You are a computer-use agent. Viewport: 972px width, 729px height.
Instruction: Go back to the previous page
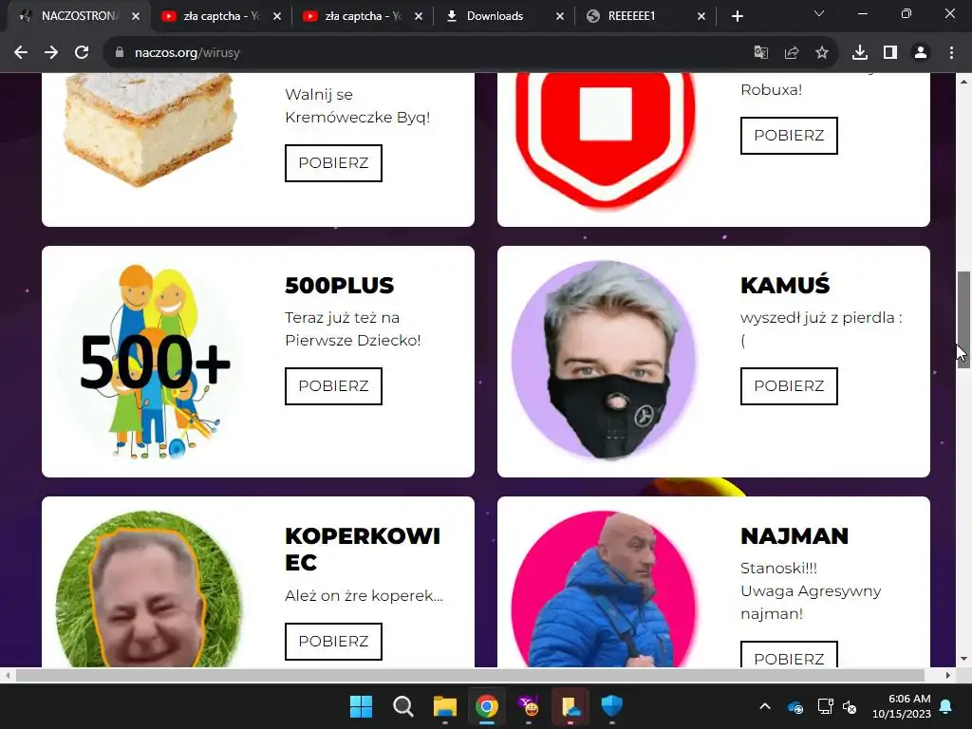coord(21,53)
